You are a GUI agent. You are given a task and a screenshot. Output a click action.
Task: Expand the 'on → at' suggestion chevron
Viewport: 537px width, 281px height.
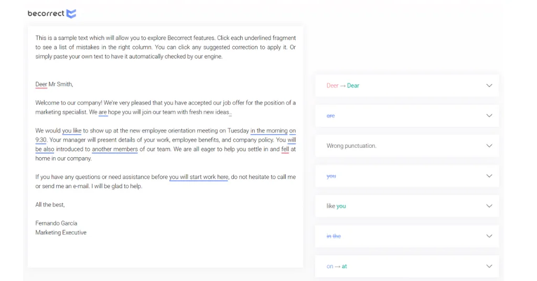(489, 266)
